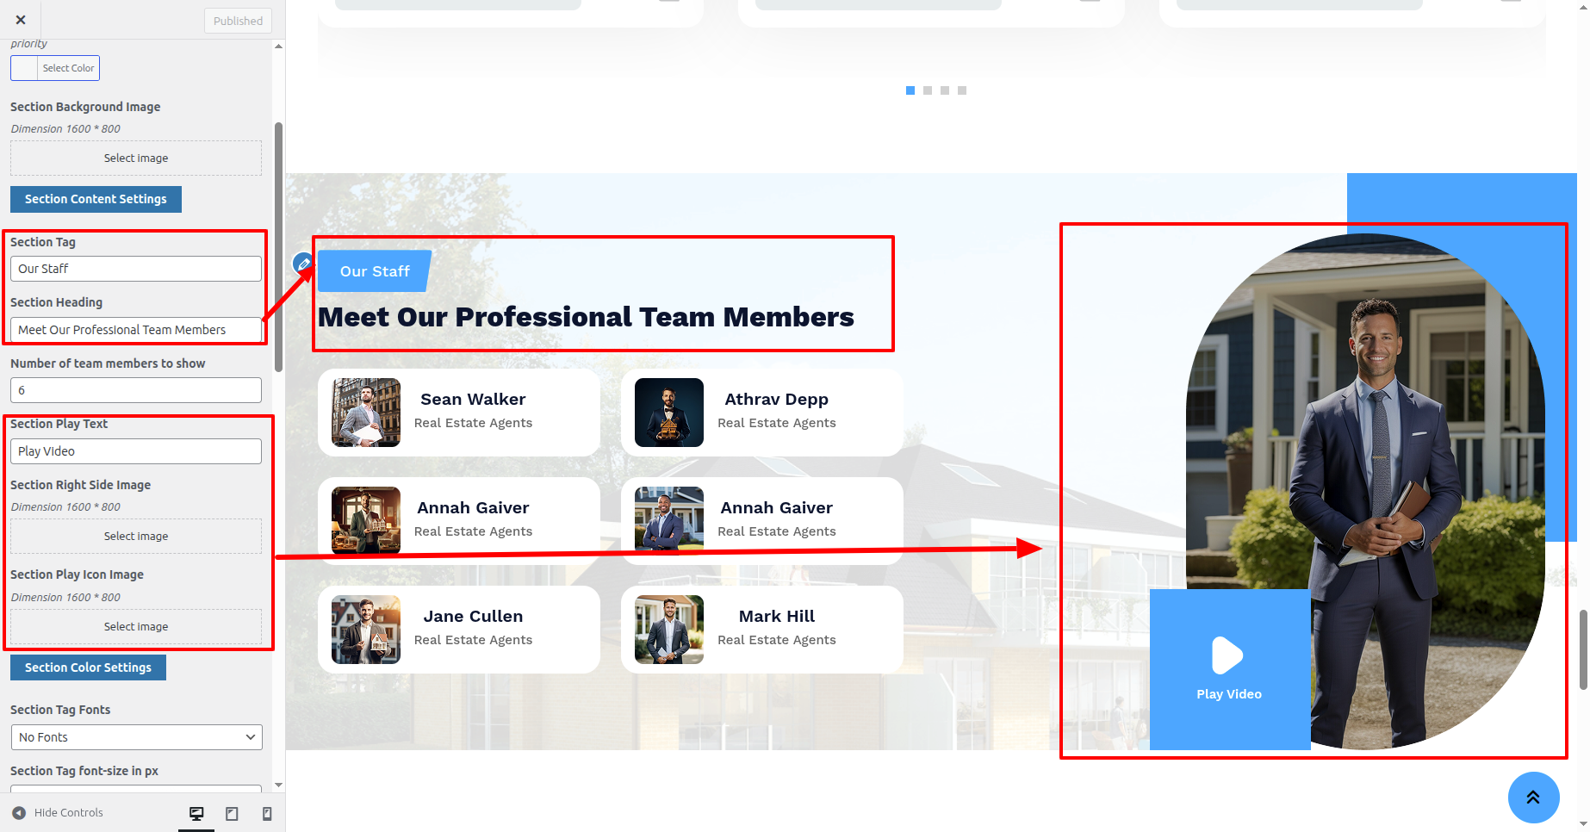Select the first blue slider dot
The width and height of the screenshot is (1590, 832).
(910, 90)
